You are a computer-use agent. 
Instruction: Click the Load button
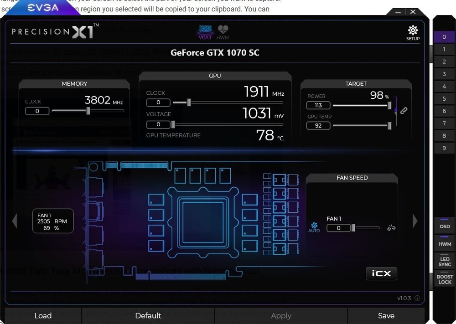point(43,316)
